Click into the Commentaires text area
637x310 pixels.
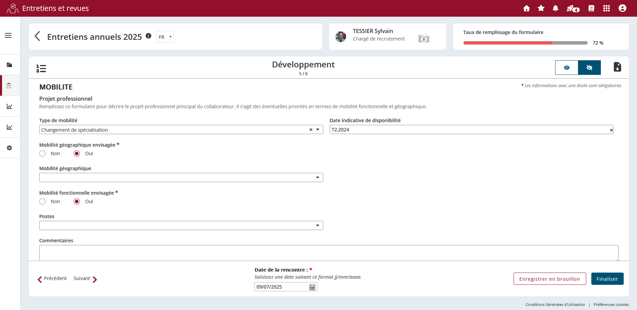pos(328,253)
